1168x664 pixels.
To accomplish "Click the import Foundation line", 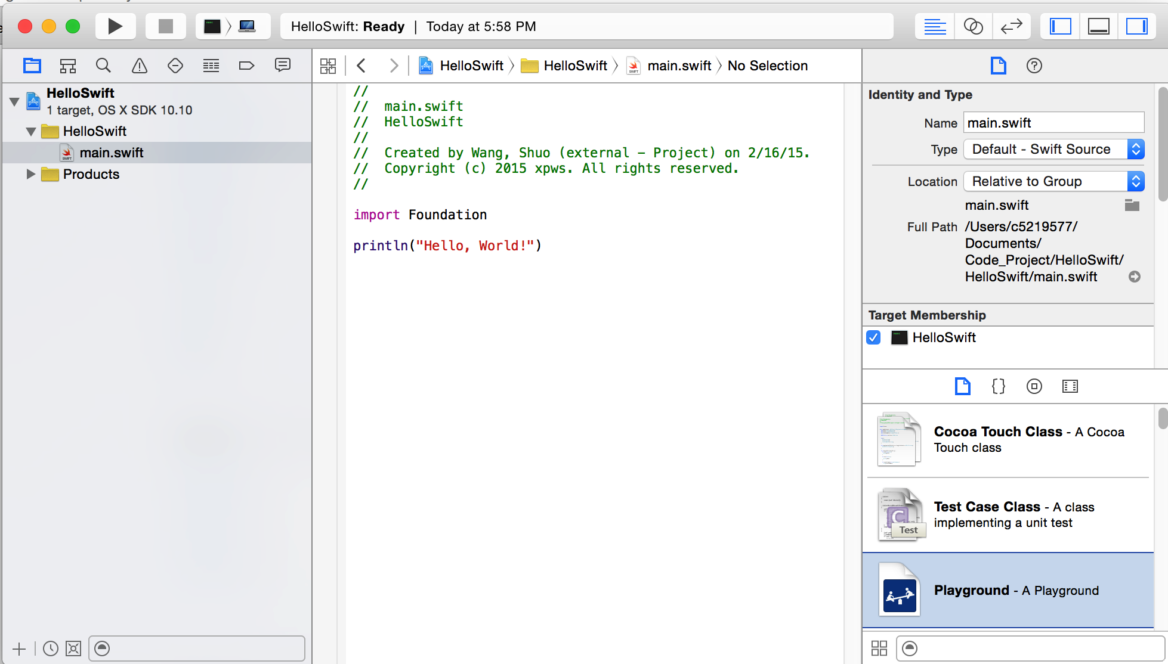I will coord(420,215).
